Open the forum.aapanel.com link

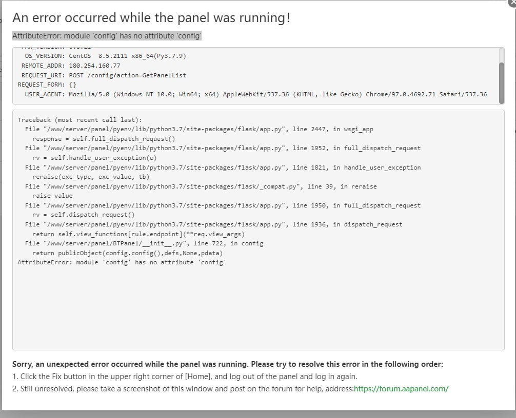(401, 388)
